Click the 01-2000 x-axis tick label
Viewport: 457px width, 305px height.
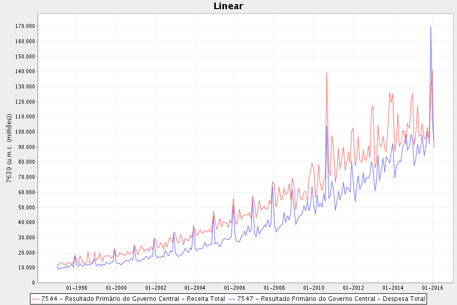click(116, 288)
